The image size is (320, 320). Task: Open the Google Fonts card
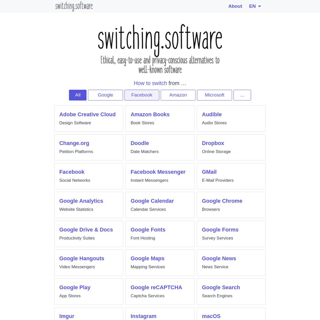click(160, 234)
